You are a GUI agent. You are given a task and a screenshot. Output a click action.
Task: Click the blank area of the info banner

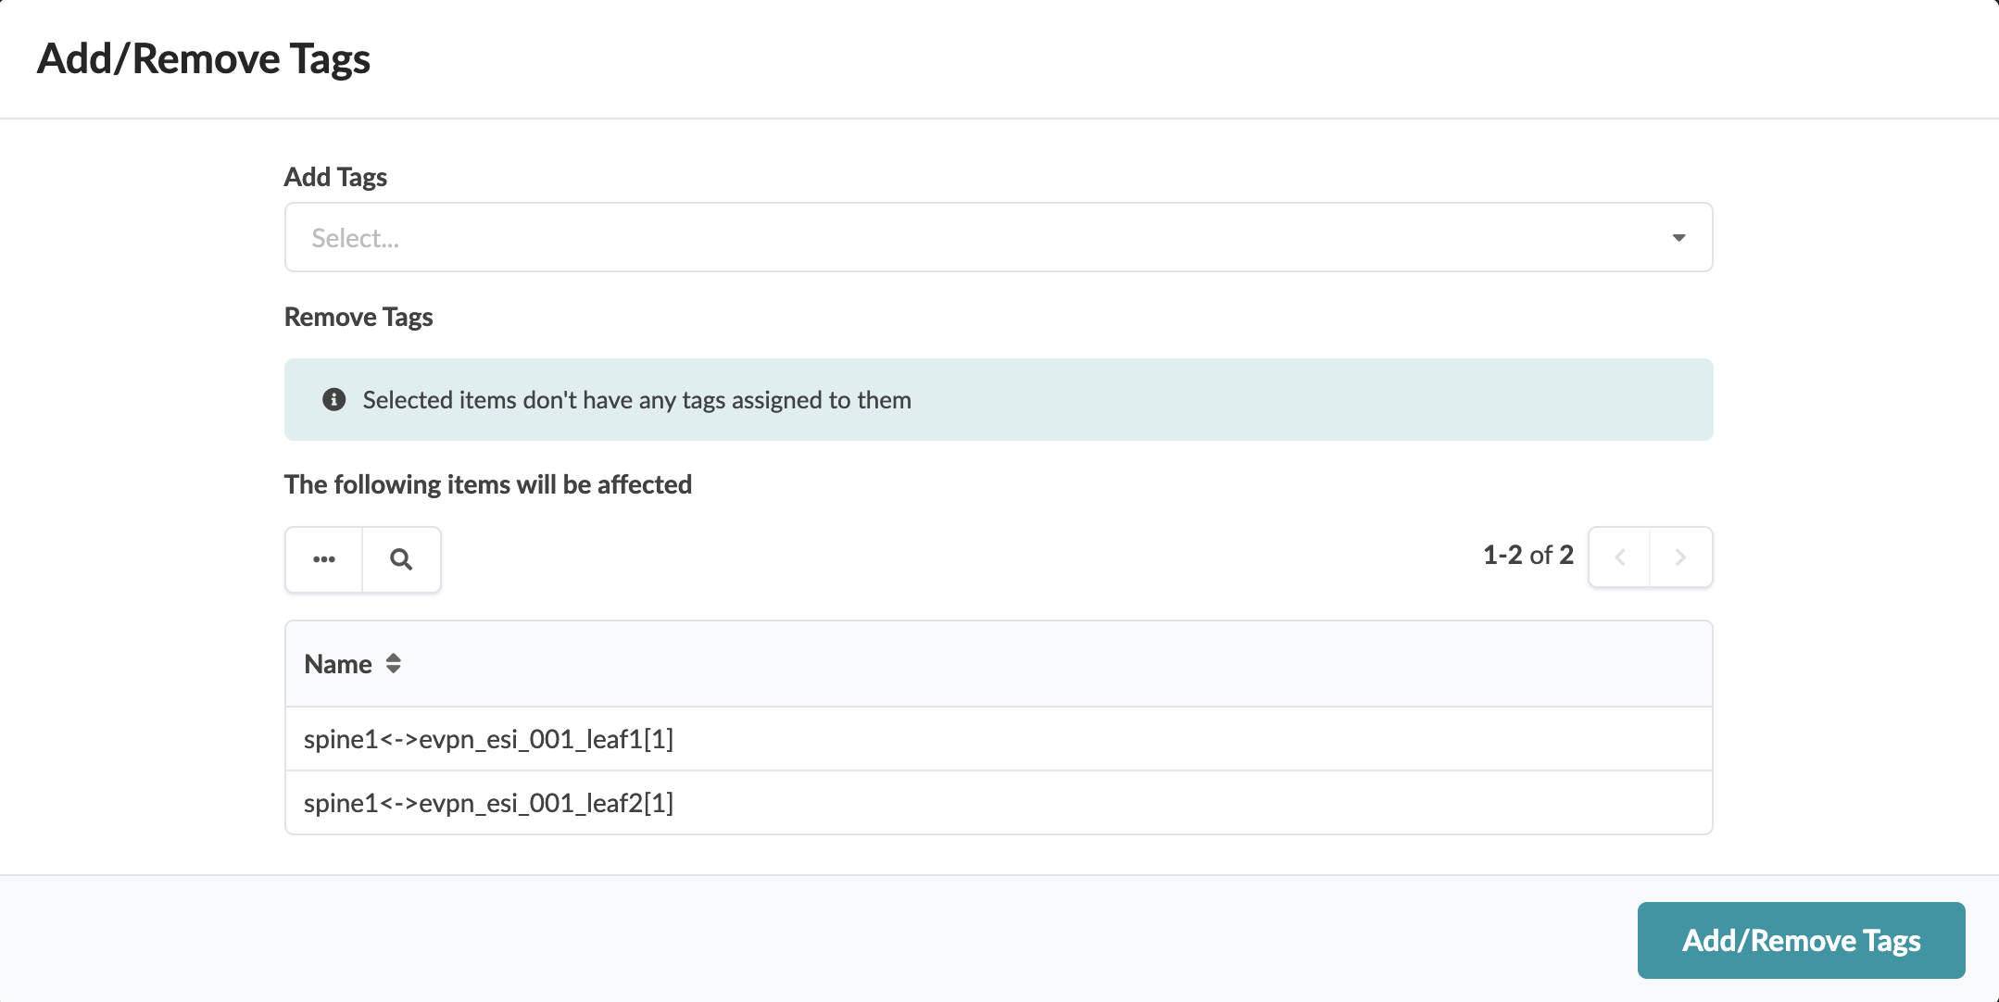coord(1297,400)
